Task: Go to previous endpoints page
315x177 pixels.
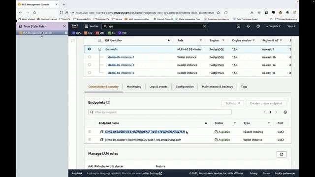Action: click(264, 112)
